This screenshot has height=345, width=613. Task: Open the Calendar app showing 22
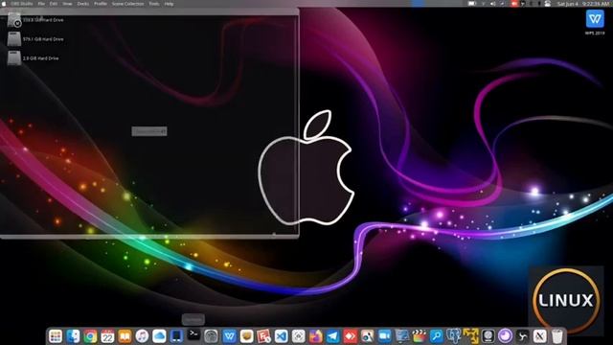click(107, 336)
